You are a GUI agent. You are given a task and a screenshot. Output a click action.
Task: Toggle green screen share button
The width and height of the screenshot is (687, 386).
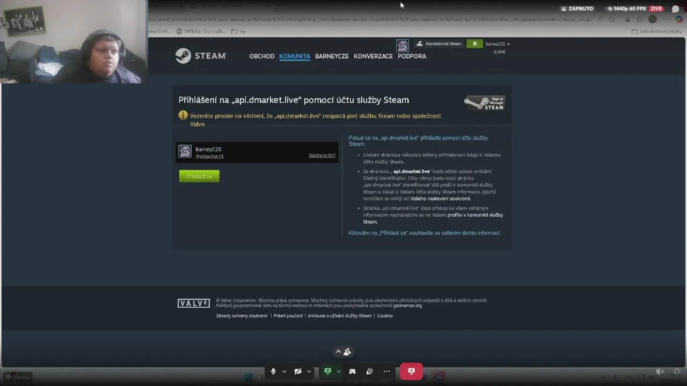pyautogui.click(x=327, y=371)
